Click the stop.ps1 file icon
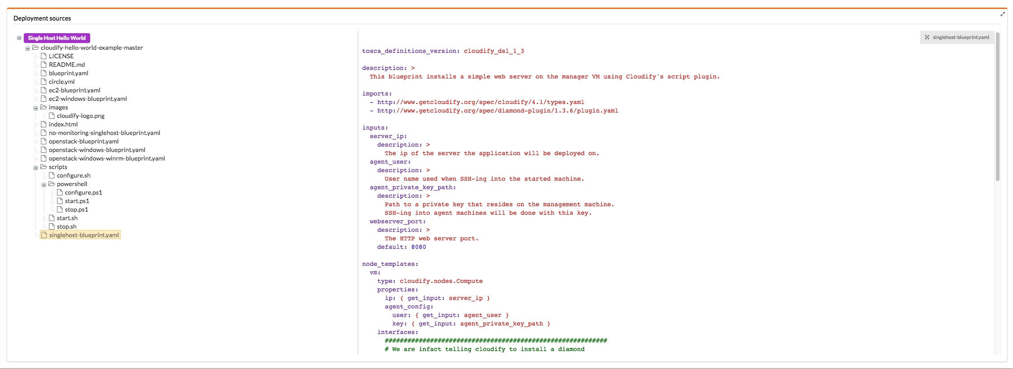 coord(60,209)
